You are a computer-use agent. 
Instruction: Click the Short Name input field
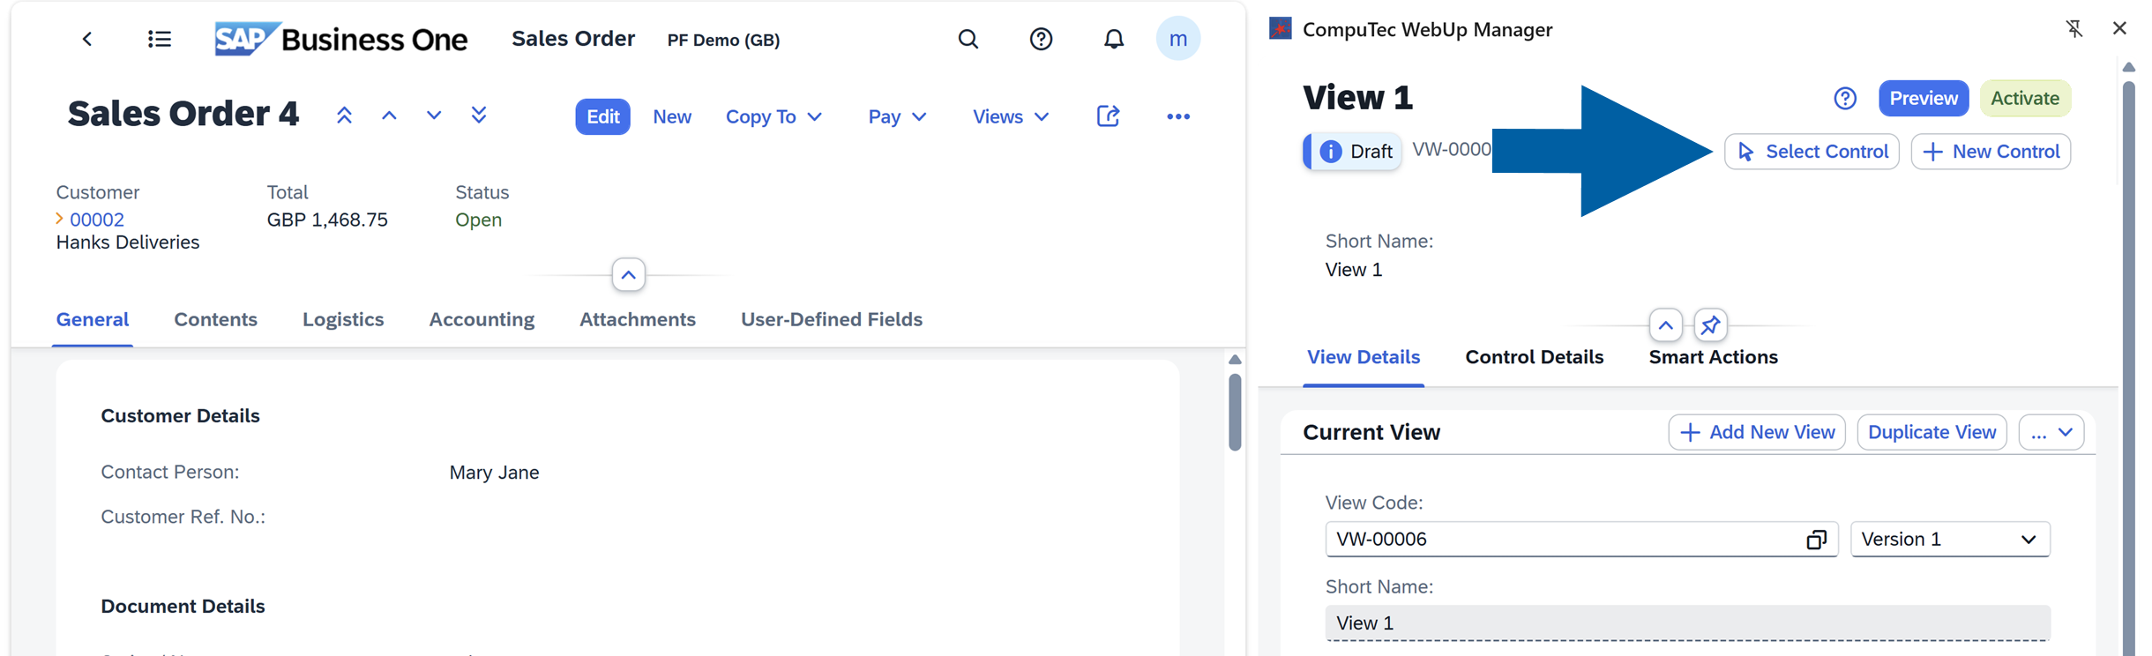1687,623
